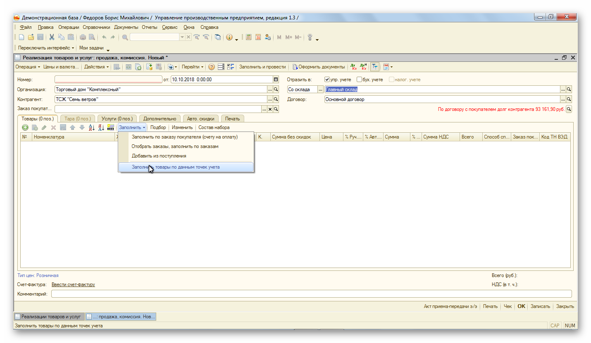Click the Create based on icon with green plus
Image resolution: width=591 pixels, height=343 pixels.
point(138,67)
